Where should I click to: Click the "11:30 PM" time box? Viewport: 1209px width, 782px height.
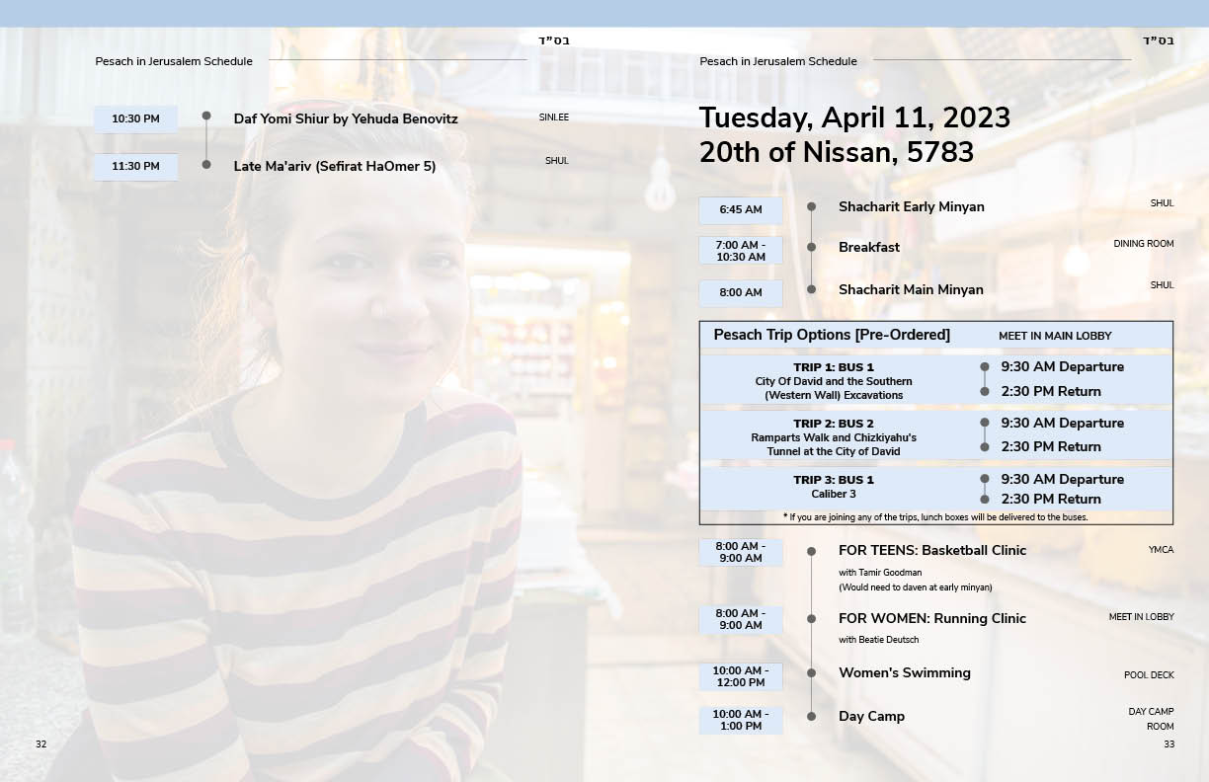click(135, 167)
